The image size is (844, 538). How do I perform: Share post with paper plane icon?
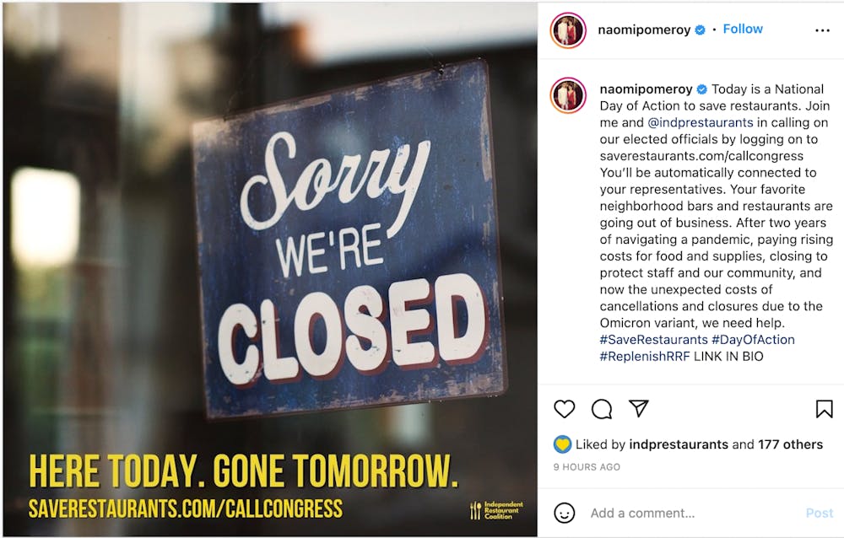pyautogui.click(x=639, y=409)
